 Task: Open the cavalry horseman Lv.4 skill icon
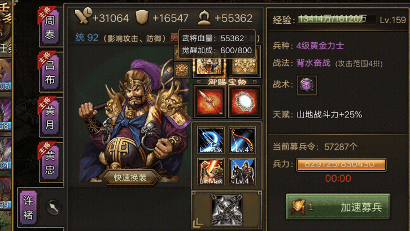[x=242, y=172]
